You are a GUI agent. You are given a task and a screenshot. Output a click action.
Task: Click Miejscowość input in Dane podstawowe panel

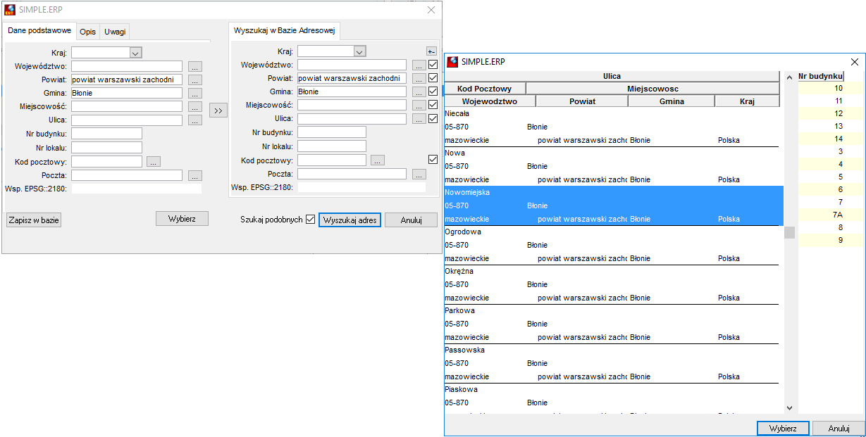click(x=127, y=107)
